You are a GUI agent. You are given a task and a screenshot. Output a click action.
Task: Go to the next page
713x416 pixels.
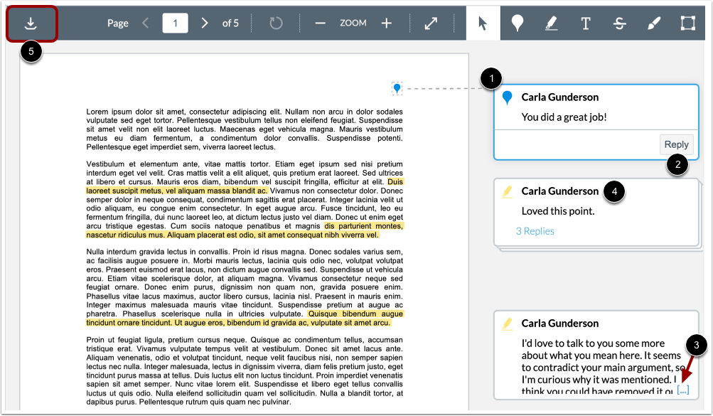pyautogui.click(x=204, y=22)
